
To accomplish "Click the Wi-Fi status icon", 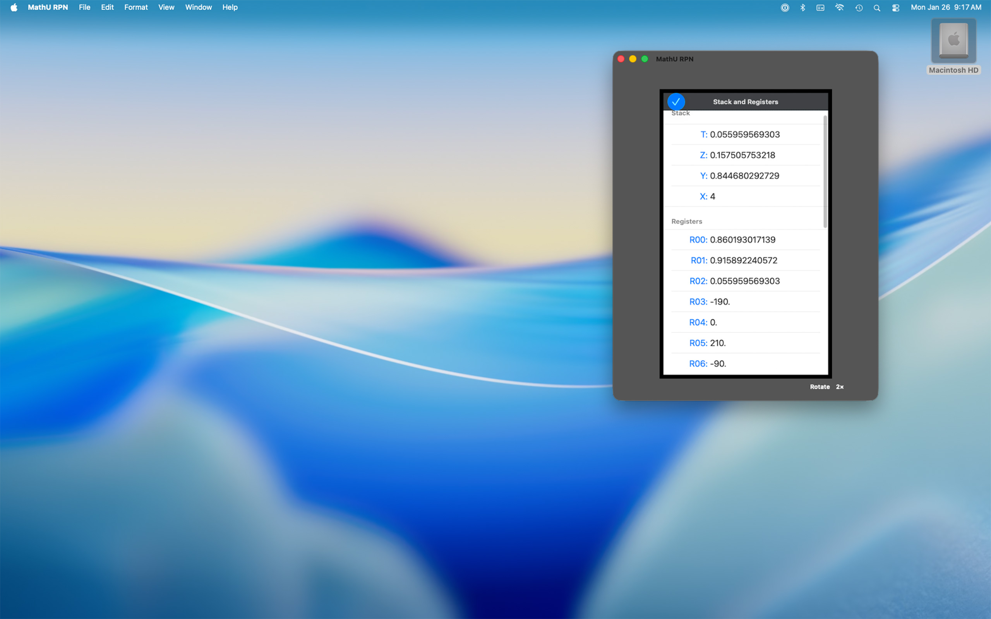I will click(840, 7).
